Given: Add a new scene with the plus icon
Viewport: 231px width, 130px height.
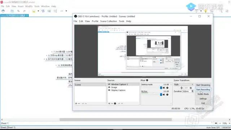Looking at the screenshot, I should tap(76, 104).
